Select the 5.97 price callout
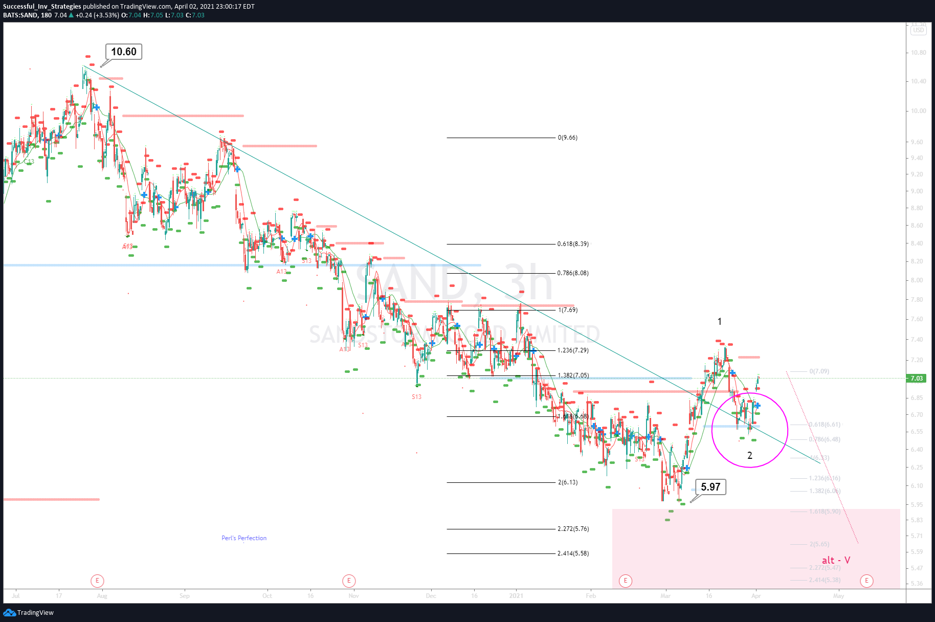This screenshot has width=935, height=622. (x=710, y=487)
